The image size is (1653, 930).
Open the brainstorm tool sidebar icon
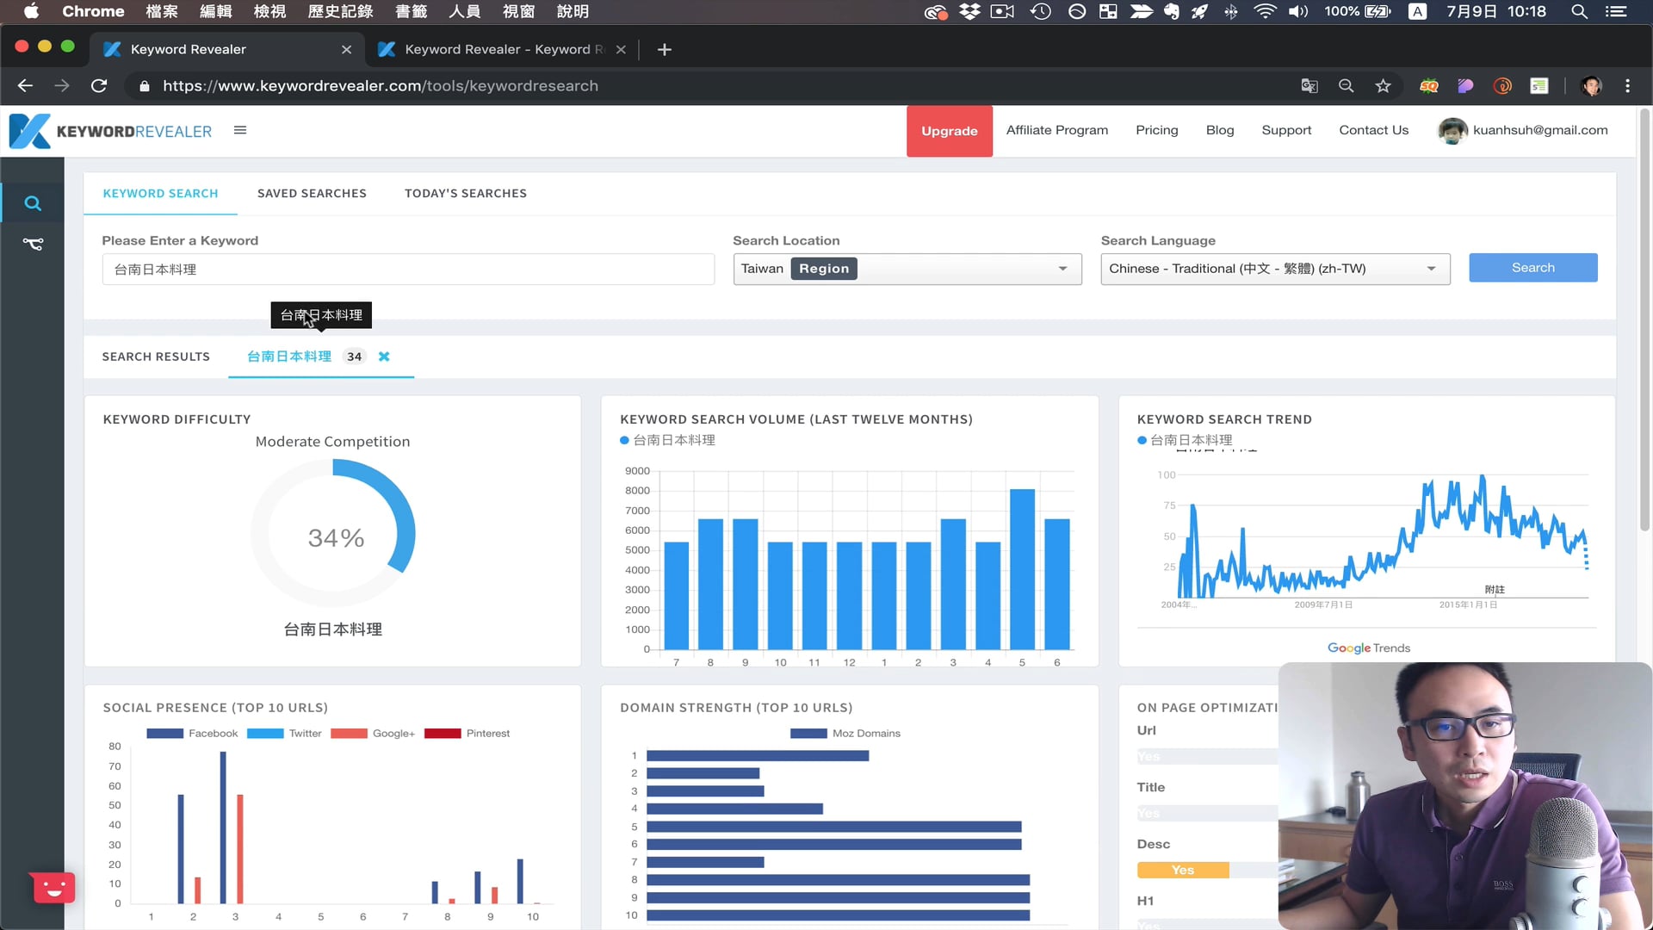pos(33,245)
